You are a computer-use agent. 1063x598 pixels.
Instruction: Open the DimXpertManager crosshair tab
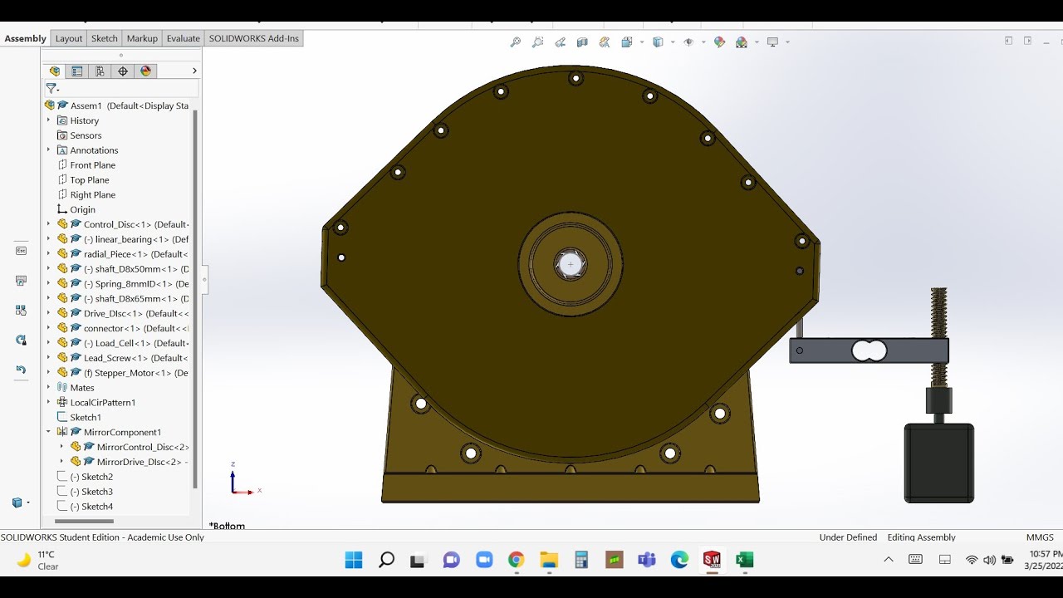123,71
